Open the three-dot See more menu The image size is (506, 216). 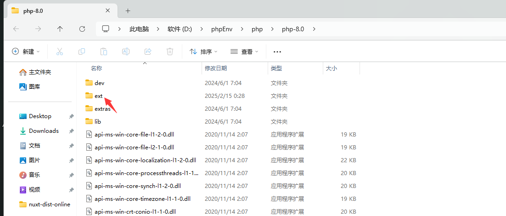click(277, 51)
